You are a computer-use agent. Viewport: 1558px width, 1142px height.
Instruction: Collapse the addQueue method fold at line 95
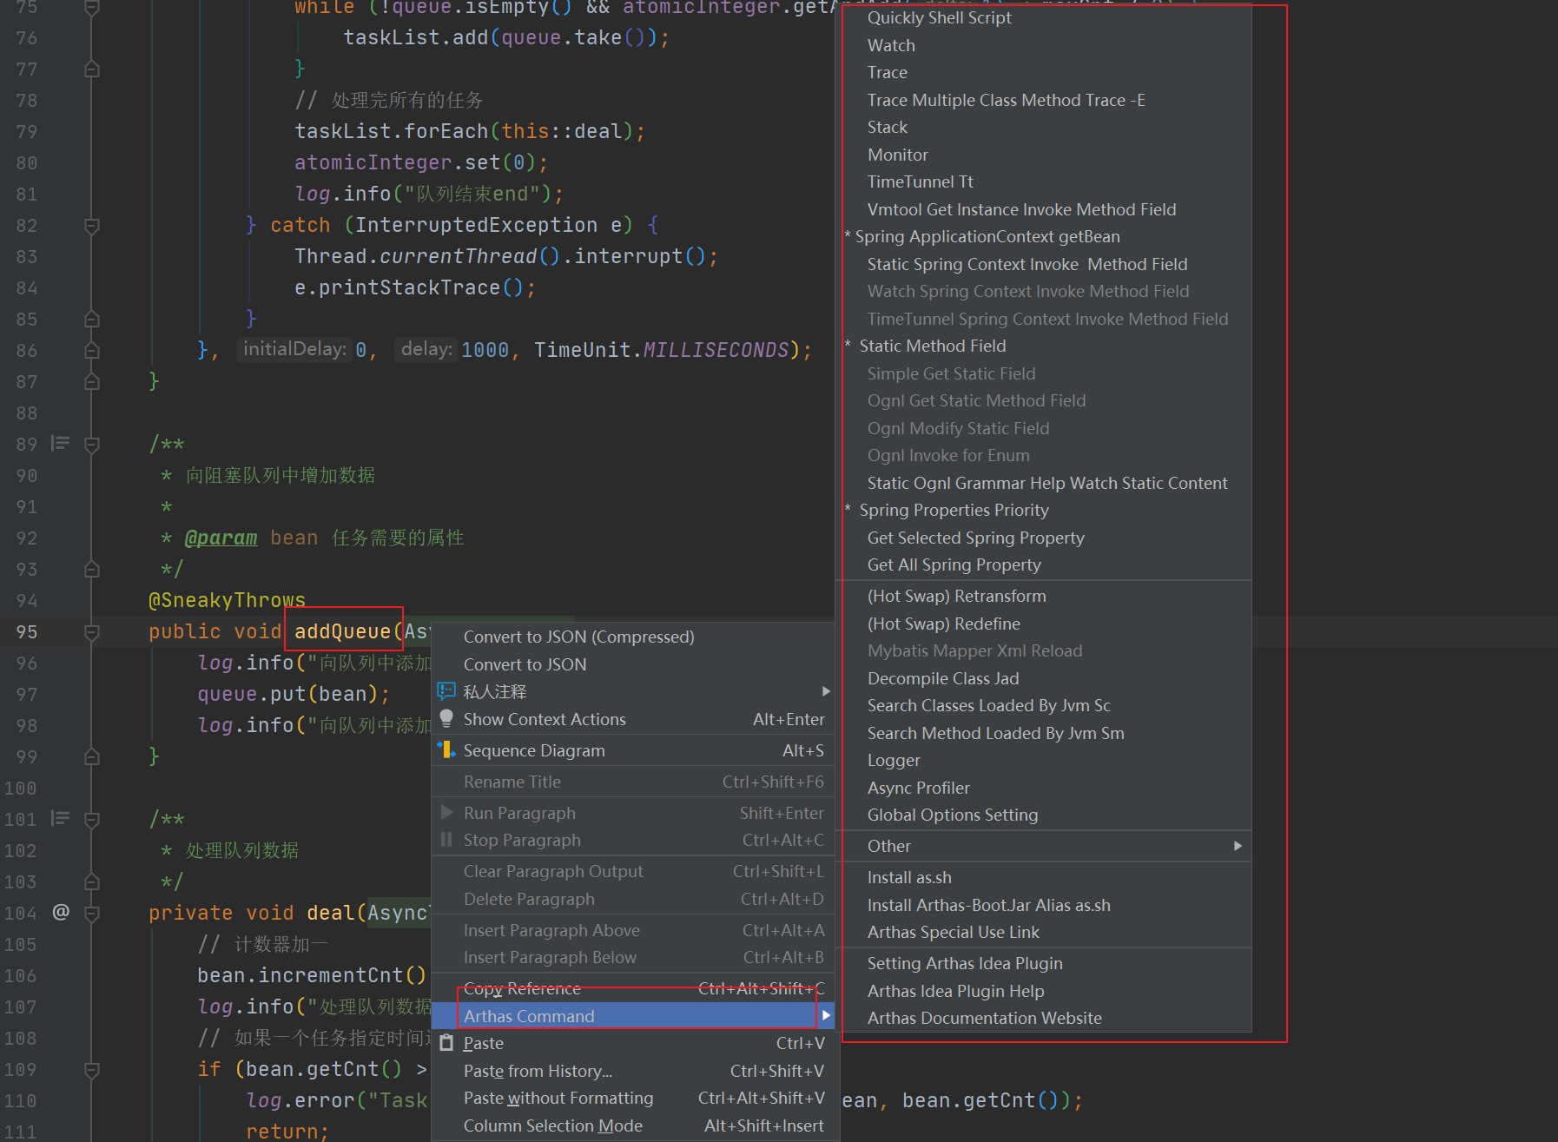(91, 632)
